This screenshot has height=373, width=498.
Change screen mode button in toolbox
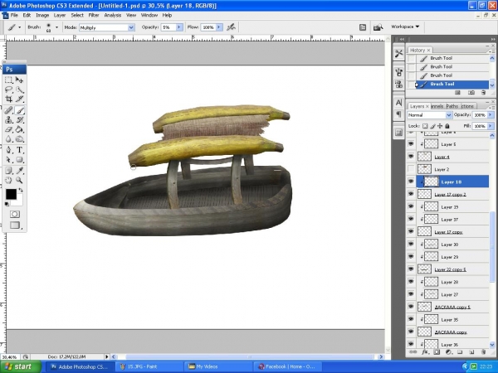15,225
